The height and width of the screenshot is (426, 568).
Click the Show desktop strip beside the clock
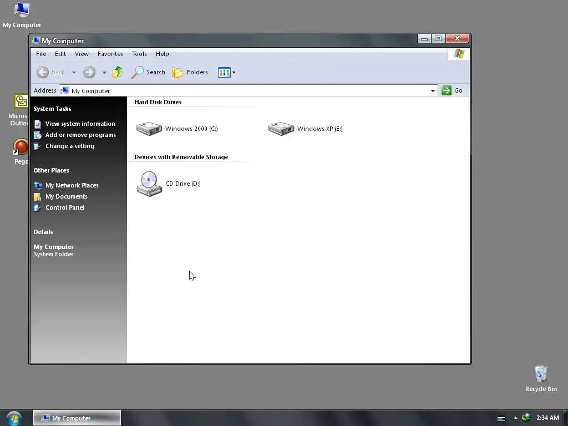(x=565, y=418)
